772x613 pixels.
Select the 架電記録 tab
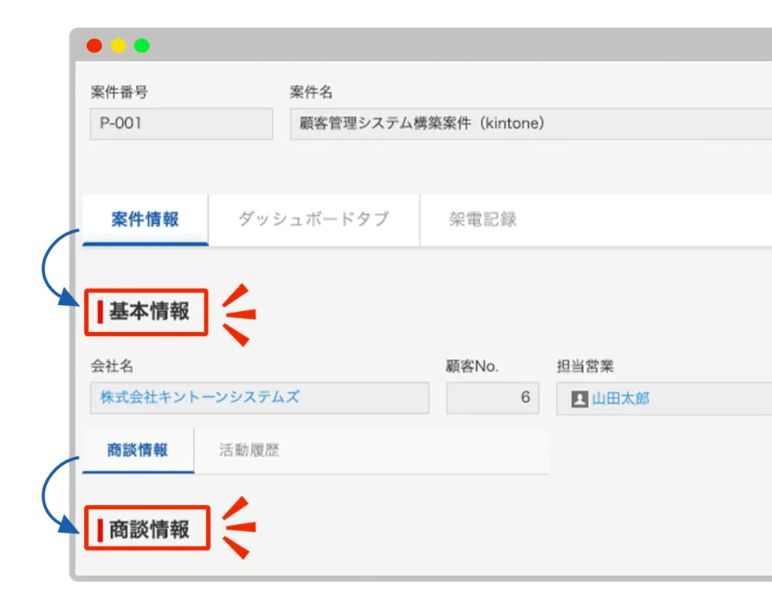point(482,220)
